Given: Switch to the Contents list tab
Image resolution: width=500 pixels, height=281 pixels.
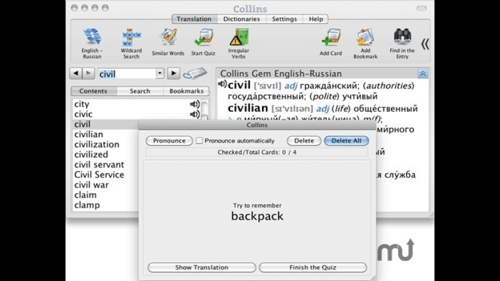Looking at the screenshot, I should (94, 91).
